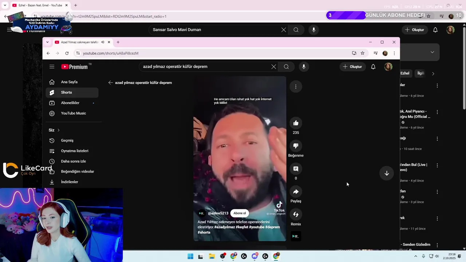Start voice search in front YouTube window

[x=304, y=67]
